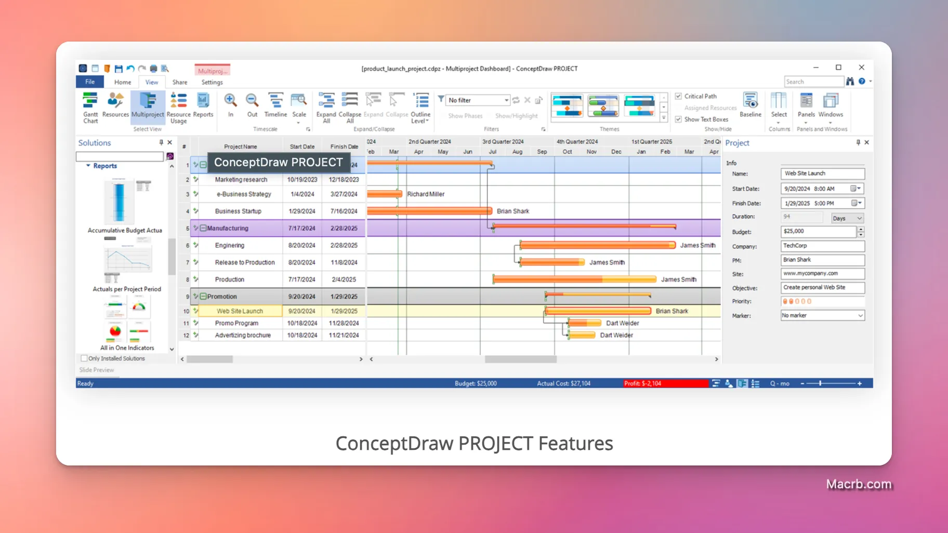Toggle the Critical Path checkbox
The width and height of the screenshot is (948, 533).
pos(678,96)
